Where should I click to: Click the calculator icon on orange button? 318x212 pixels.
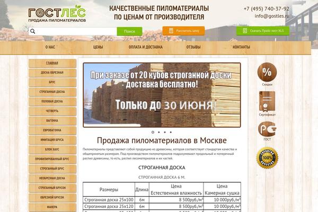[171, 31]
